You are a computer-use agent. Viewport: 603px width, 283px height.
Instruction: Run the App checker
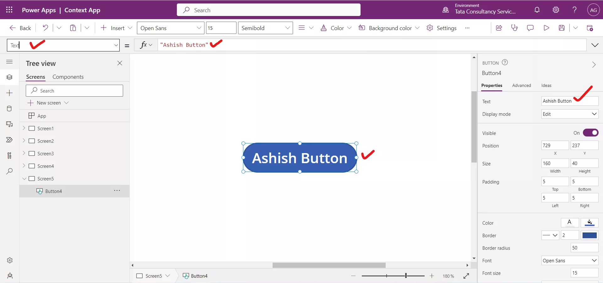point(514,28)
